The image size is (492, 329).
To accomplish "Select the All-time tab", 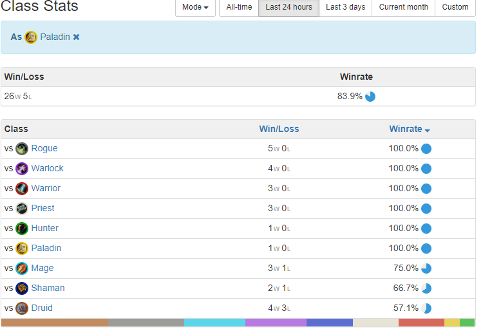I will click(239, 7).
